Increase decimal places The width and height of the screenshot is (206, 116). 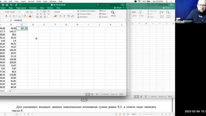tap(69, 16)
